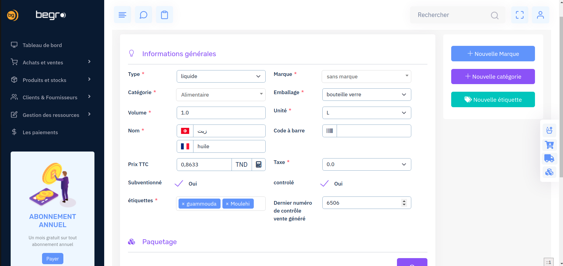Click the French name field containing huile
The image size is (563, 266).
click(229, 147)
